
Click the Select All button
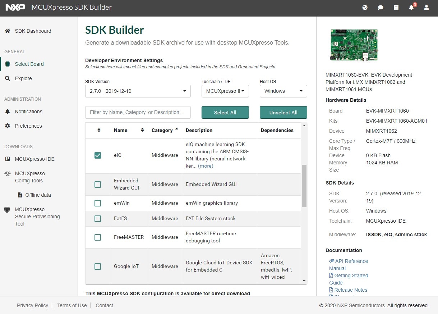coord(225,112)
